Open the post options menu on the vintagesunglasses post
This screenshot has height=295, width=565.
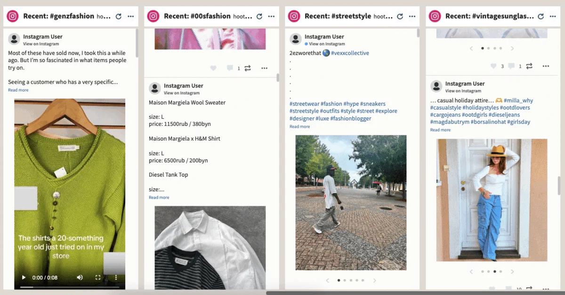tap(546, 66)
